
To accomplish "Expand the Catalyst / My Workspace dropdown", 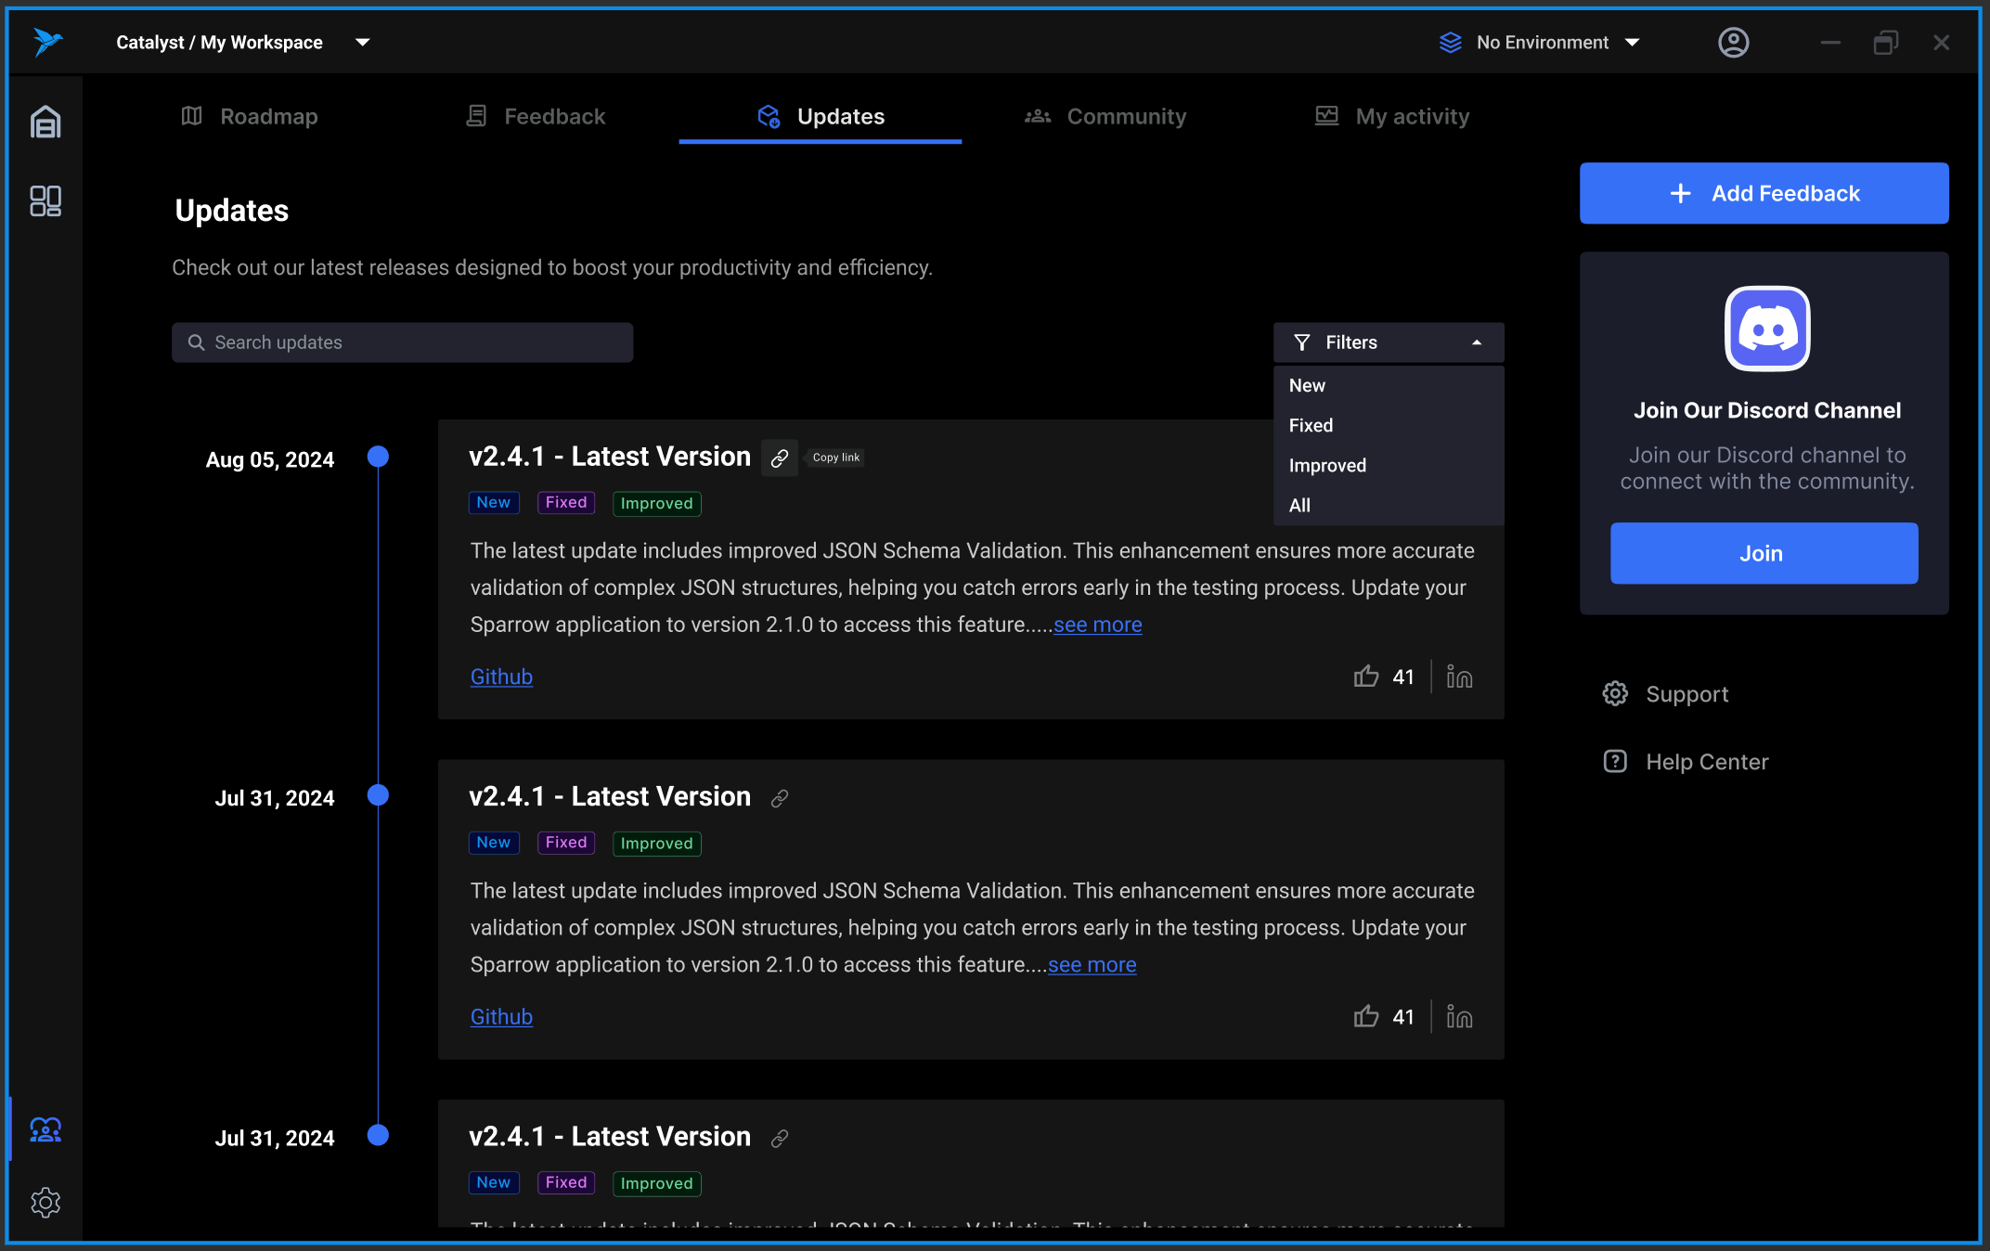I will 363,43.
